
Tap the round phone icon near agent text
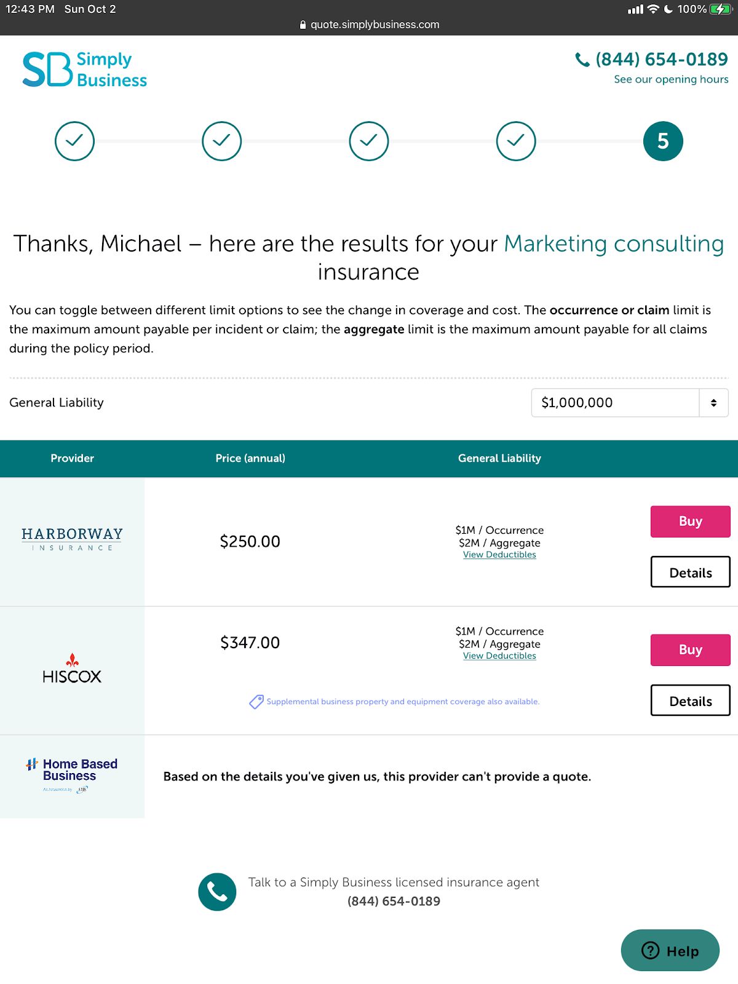(x=217, y=892)
